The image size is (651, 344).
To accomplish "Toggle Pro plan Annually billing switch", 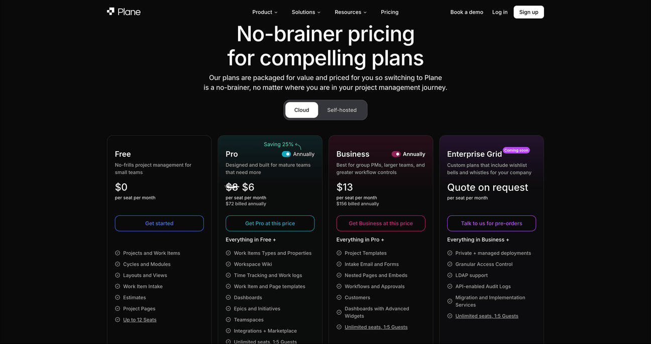I will [286, 154].
